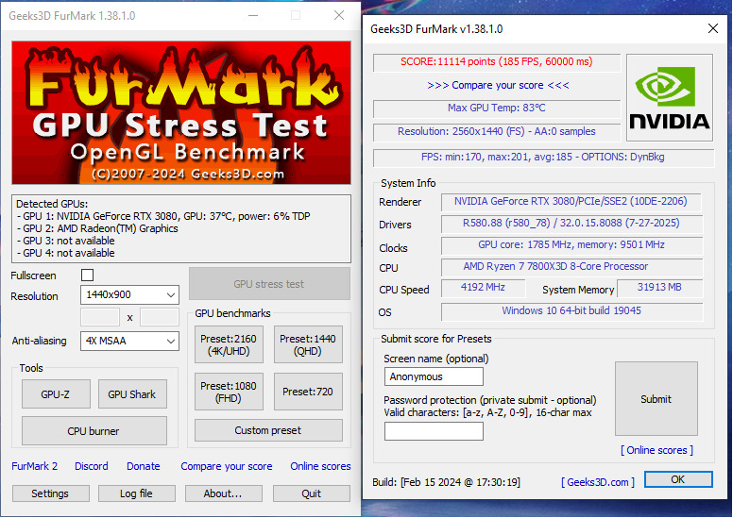Run the Preset:1440 (QHD) benchmark
The image size is (733, 518).
[308, 344]
